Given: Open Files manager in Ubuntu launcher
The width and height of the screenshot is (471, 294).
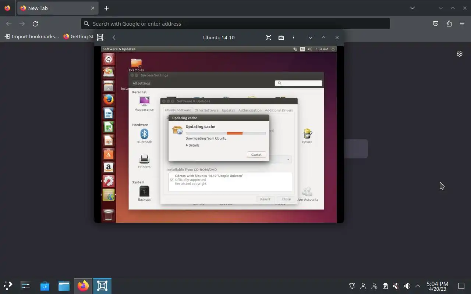Looking at the screenshot, I should point(109,86).
